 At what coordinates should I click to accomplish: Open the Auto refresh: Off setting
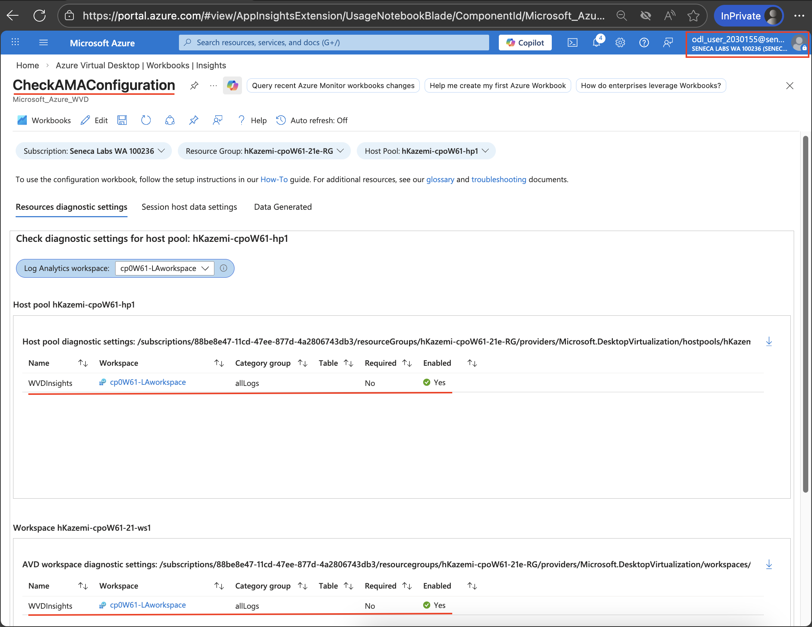click(312, 120)
